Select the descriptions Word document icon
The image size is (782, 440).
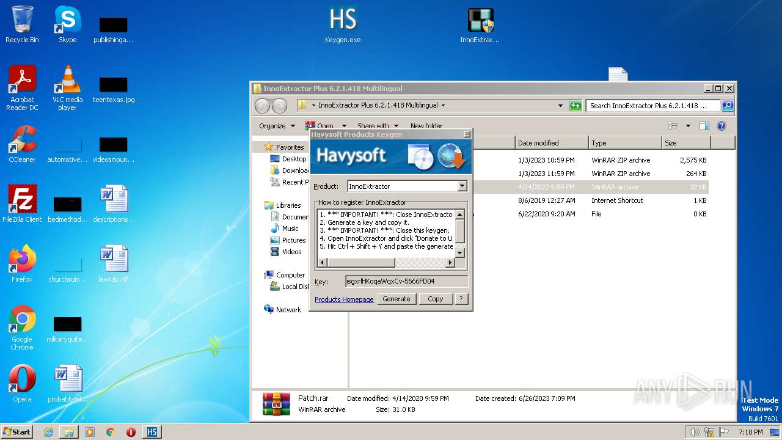[114, 204]
